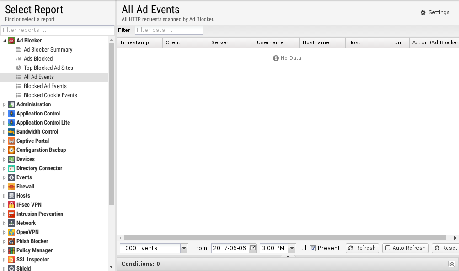The image size is (459, 271).
Task: Click the Settings gear icon
Action: 423,13
